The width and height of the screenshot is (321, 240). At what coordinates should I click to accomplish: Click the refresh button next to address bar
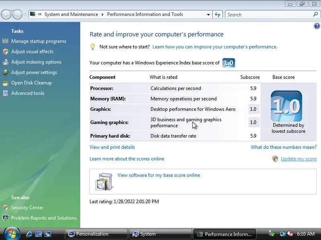pyautogui.click(x=217, y=14)
